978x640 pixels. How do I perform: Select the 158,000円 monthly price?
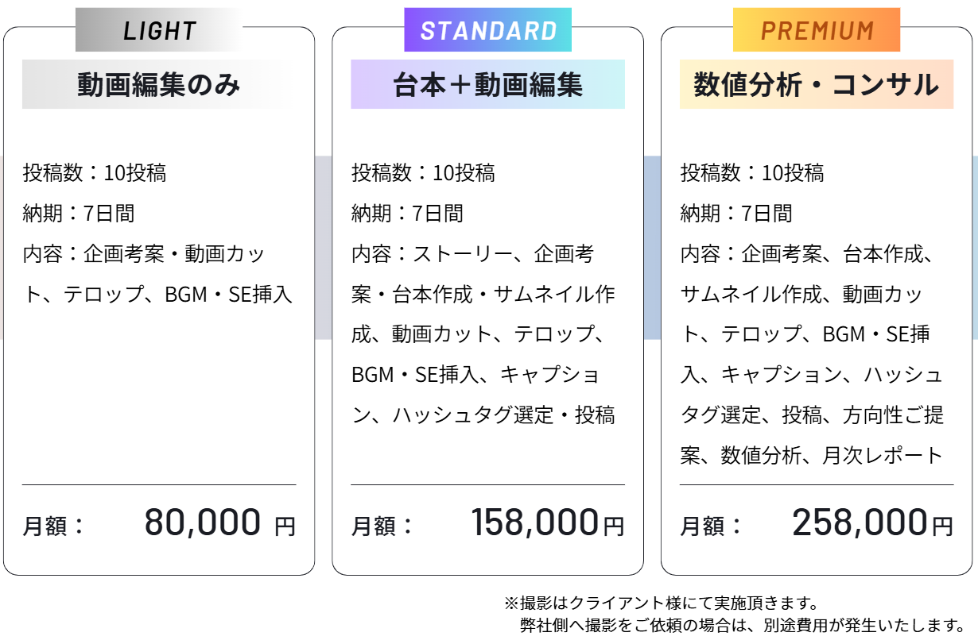[547, 522]
